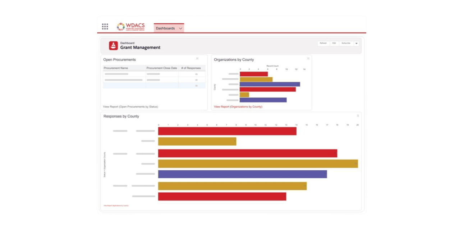Expand the Open Procurements widget
The width and height of the screenshot is (464, 230).
pos(197,59)
